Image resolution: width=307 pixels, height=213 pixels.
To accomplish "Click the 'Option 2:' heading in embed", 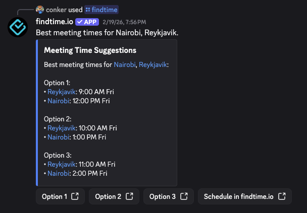I will [x=58, y=119].
